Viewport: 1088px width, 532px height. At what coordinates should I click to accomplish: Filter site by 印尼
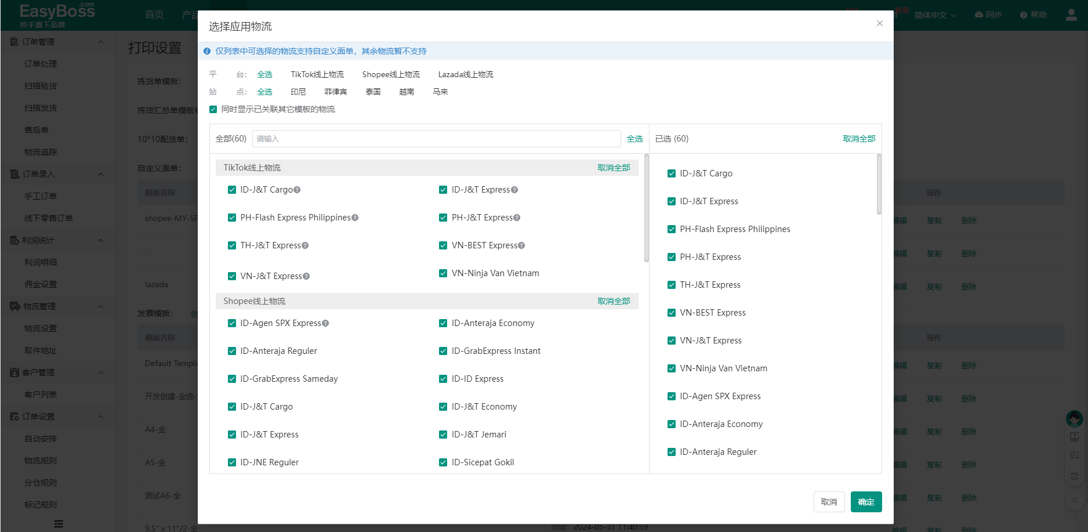coord(298,92)
